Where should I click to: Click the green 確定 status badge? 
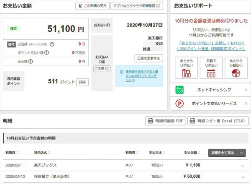[14, 29]
